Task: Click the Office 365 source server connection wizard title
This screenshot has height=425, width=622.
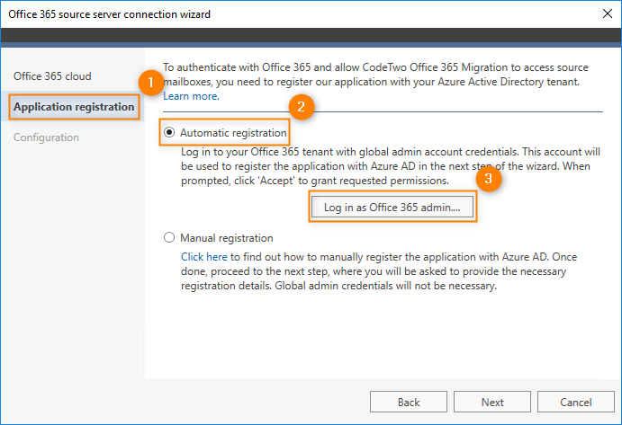Action: pyautogui.click(x=110, y=14)
